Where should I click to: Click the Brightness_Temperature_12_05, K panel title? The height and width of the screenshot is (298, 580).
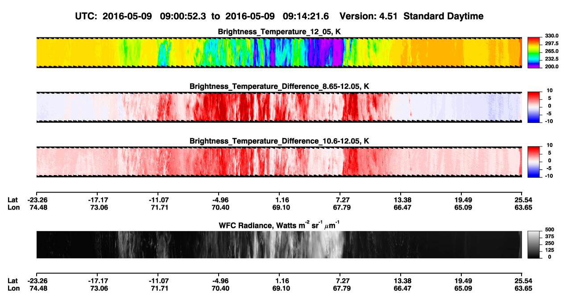pyautogui.click(x=279, y=32)
